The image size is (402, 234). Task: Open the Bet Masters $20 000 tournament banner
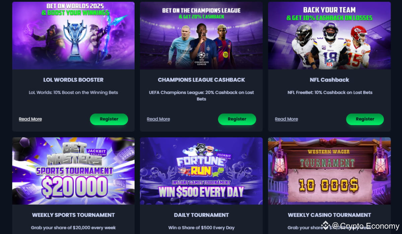pyautogui.click(x=73, y=171)
